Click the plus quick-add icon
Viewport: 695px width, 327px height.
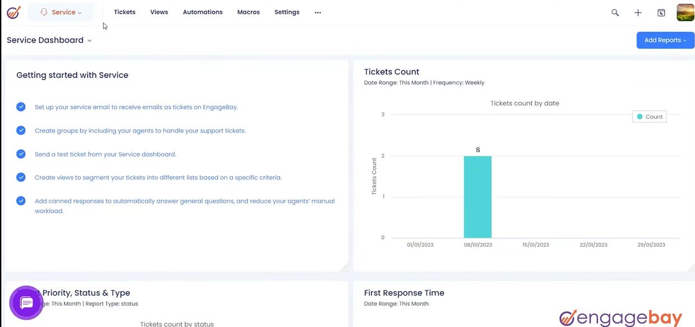[638, 12]
